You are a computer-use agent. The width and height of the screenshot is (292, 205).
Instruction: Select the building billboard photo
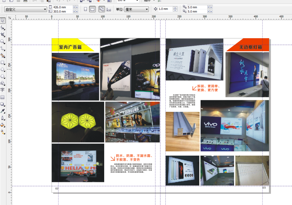(x=75, y=77)
